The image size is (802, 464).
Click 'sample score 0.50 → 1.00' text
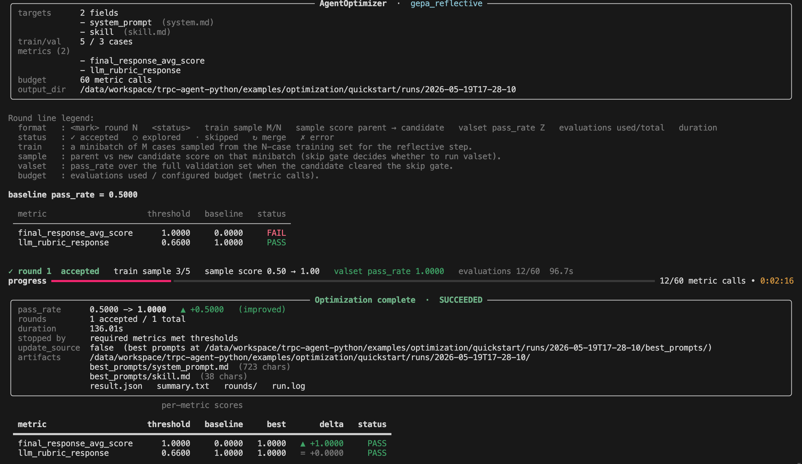[262, 271]
